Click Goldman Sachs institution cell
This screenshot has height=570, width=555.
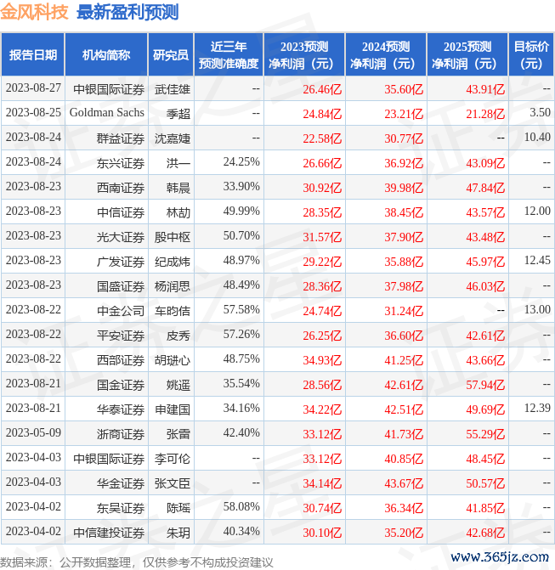pyautogui.click(x=107, y=113)
